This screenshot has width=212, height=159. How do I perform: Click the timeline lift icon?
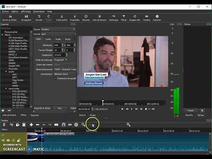[44, 125]
